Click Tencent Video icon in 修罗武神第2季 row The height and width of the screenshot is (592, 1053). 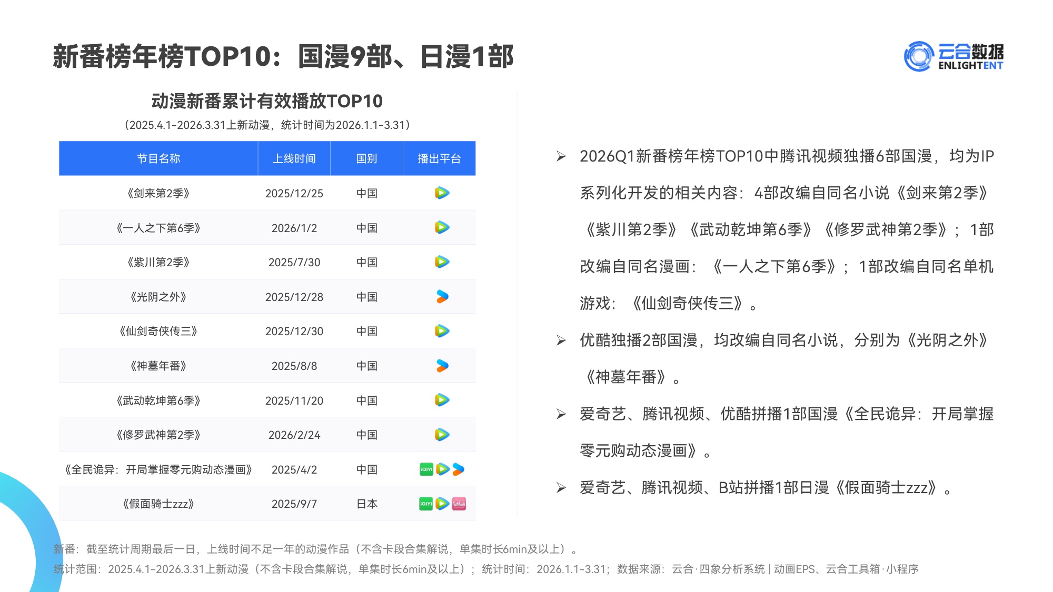(442, 435)
